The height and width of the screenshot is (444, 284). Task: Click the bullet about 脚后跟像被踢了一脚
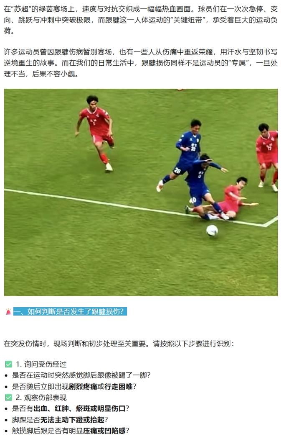coord(81,375)
